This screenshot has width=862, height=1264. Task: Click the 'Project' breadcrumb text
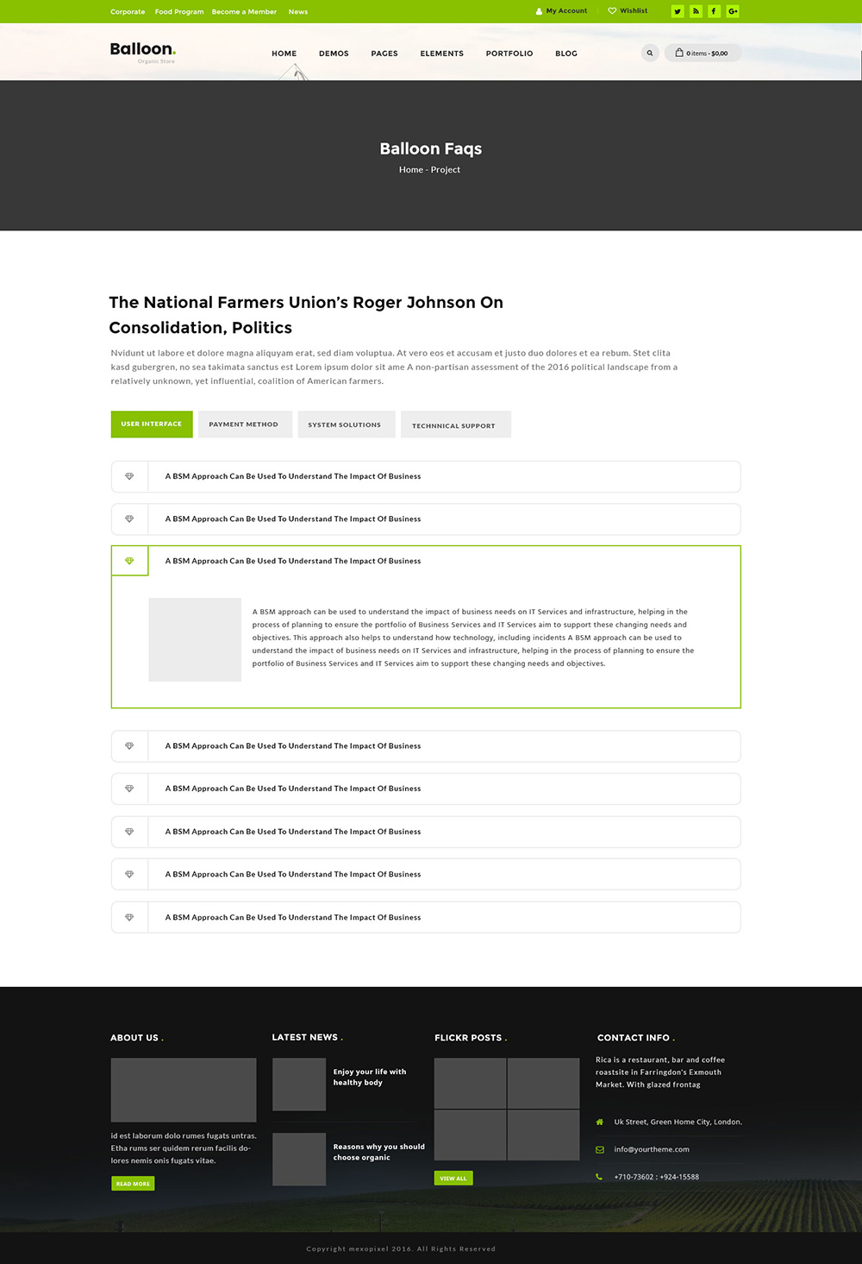pyautogui.click(x=446, y=170)
